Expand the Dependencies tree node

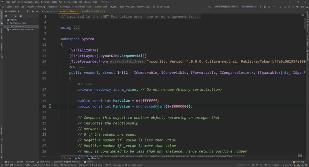pyautogui.click(x=8, y=23)
